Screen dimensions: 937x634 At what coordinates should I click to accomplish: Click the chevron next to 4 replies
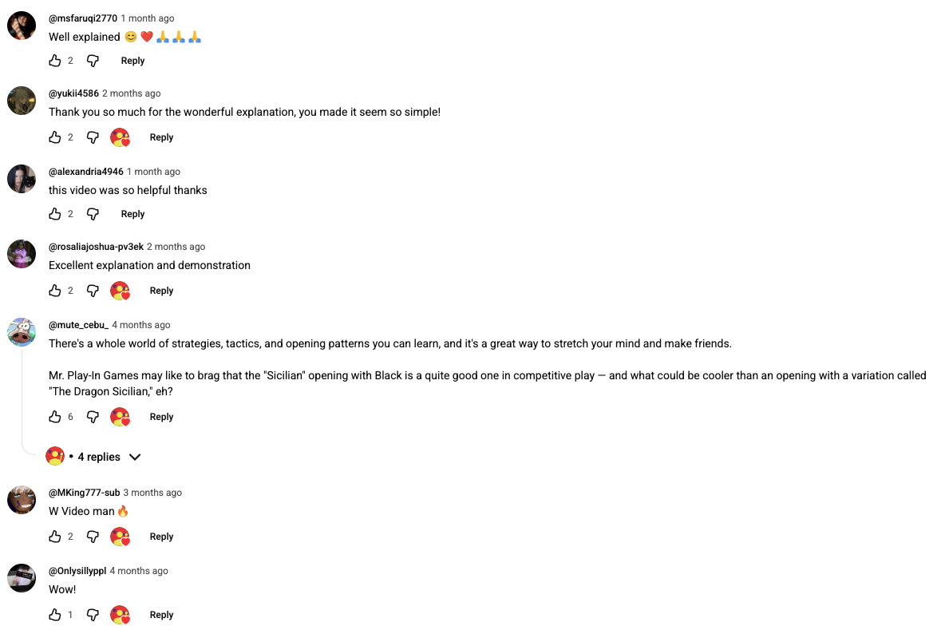tap(135, 457)
